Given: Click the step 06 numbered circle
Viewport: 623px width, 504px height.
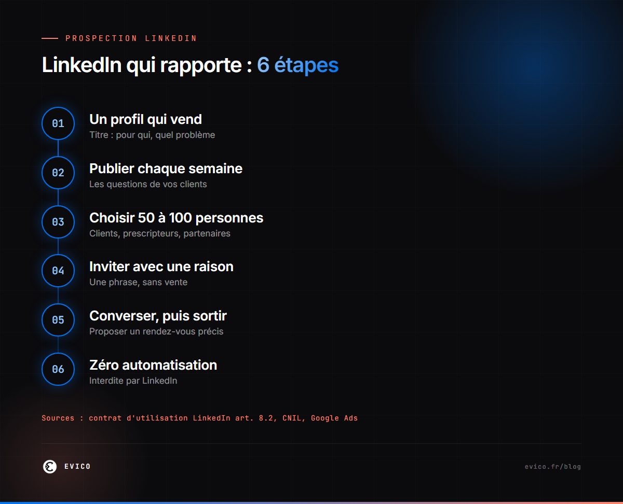Looking at the screenshot, I should coord(58,369).
